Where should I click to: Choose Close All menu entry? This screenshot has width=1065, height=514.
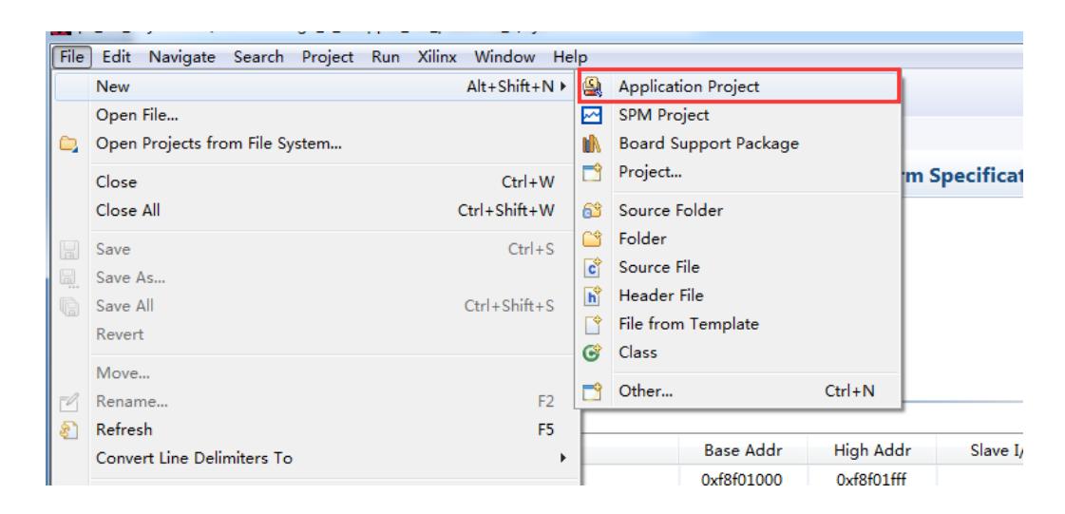[126, 211]
